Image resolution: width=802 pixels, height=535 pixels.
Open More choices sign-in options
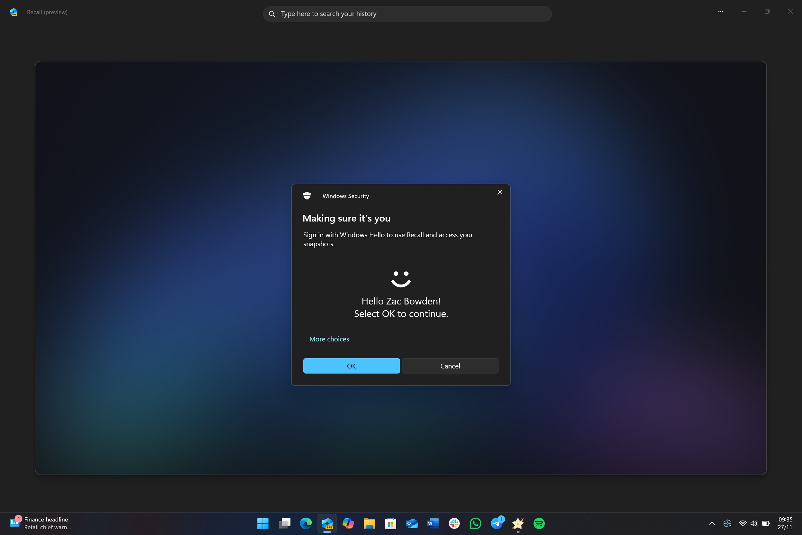(329, 339)
